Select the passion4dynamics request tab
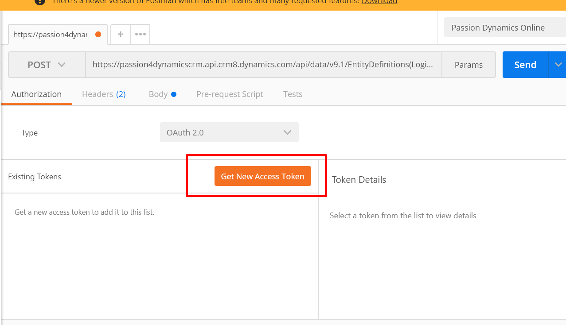The height and width of the screenshot is (325, 566). tap(50, 35)
